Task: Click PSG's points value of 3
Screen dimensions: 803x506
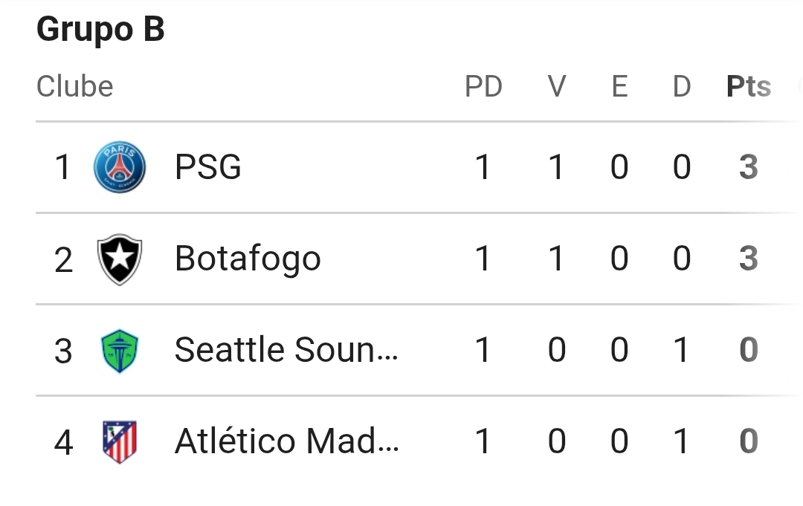Action: pyautogui.click(x=748, y=167)
